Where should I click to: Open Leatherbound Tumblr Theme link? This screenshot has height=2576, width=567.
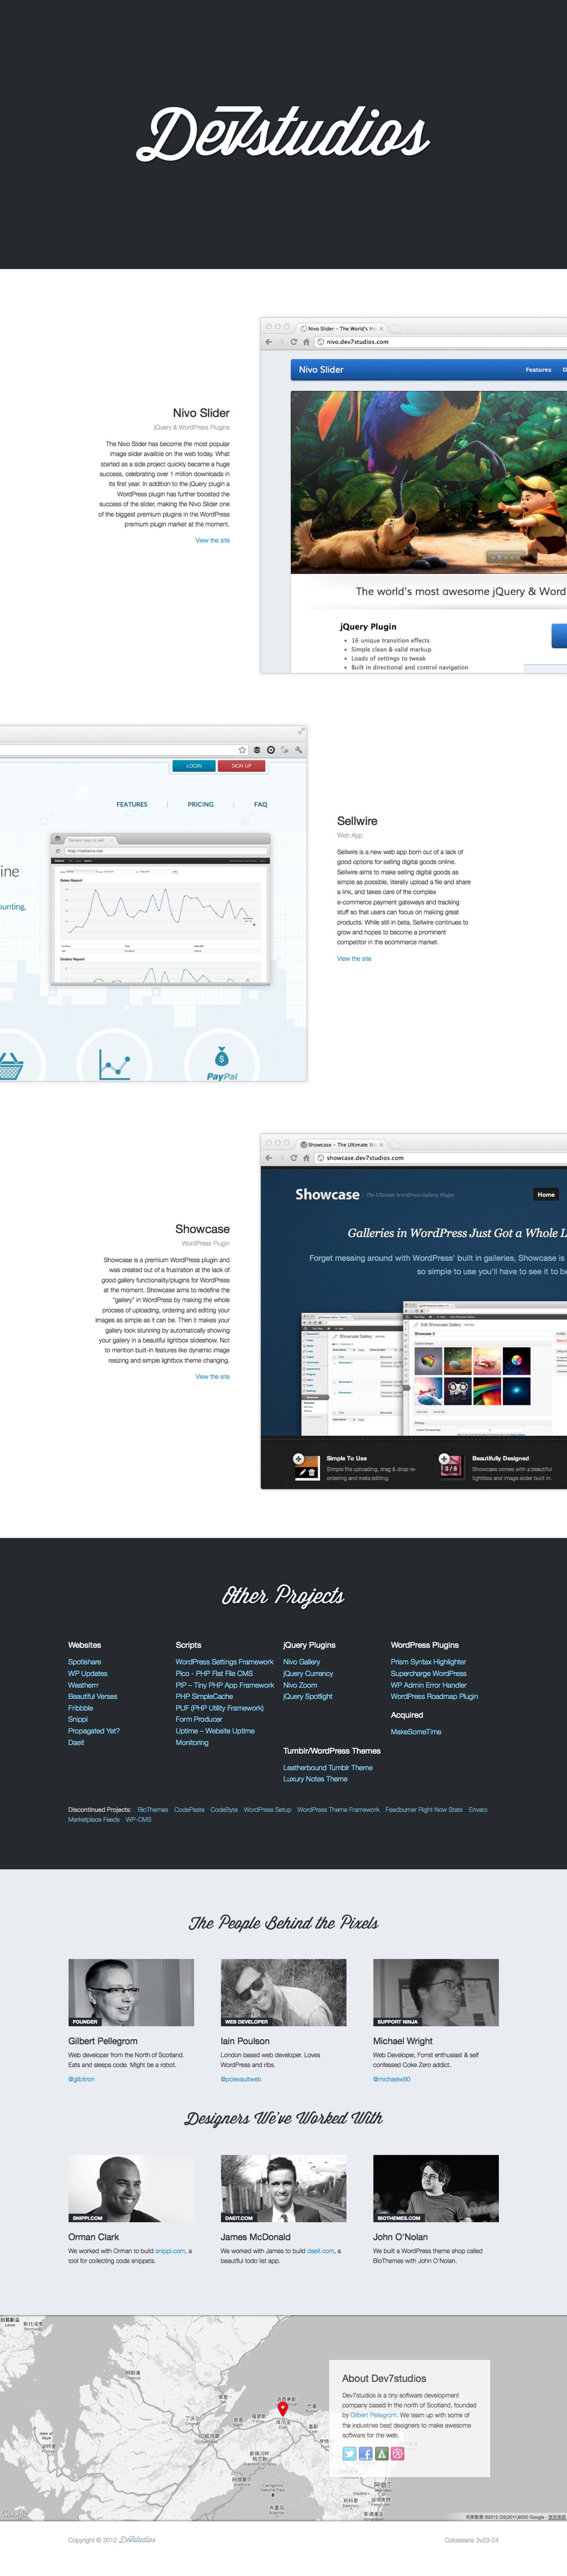(x=328, y=1768)
